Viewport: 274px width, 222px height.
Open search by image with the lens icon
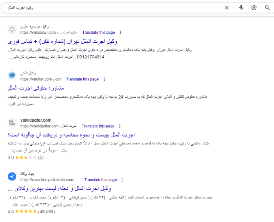tap(254, 7)
